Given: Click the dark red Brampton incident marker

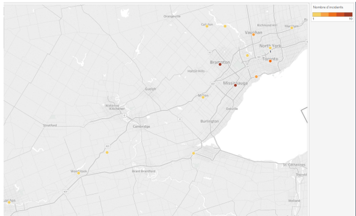Looking at the screenshot, I should 219,65.
